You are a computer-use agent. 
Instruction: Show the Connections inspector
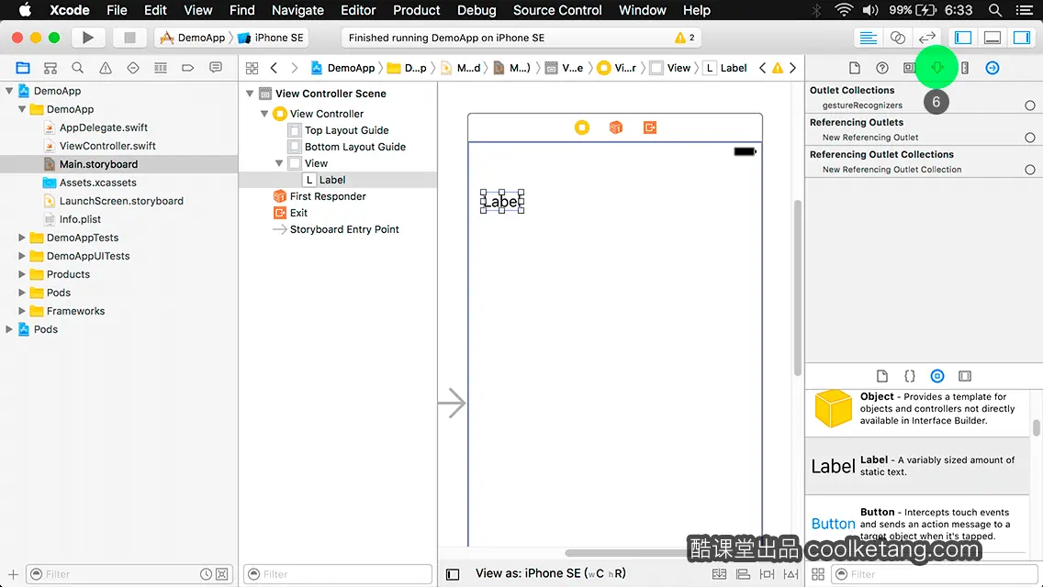pos(993,68)
